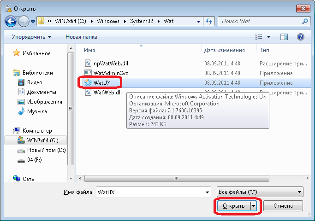Open the 'Все файлы (*.*)' filter dropdown
The image size is (315, 221).
[x=260, y=192]
